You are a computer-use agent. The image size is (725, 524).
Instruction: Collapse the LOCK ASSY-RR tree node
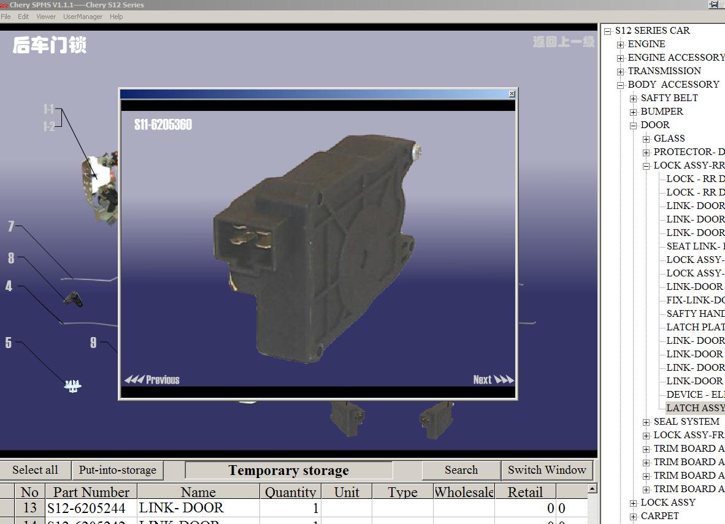[646, 166]
